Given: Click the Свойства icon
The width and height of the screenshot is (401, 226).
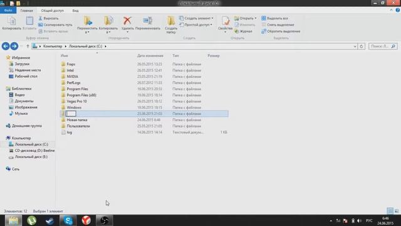Looking at the screenshot, I should [226, 21].
